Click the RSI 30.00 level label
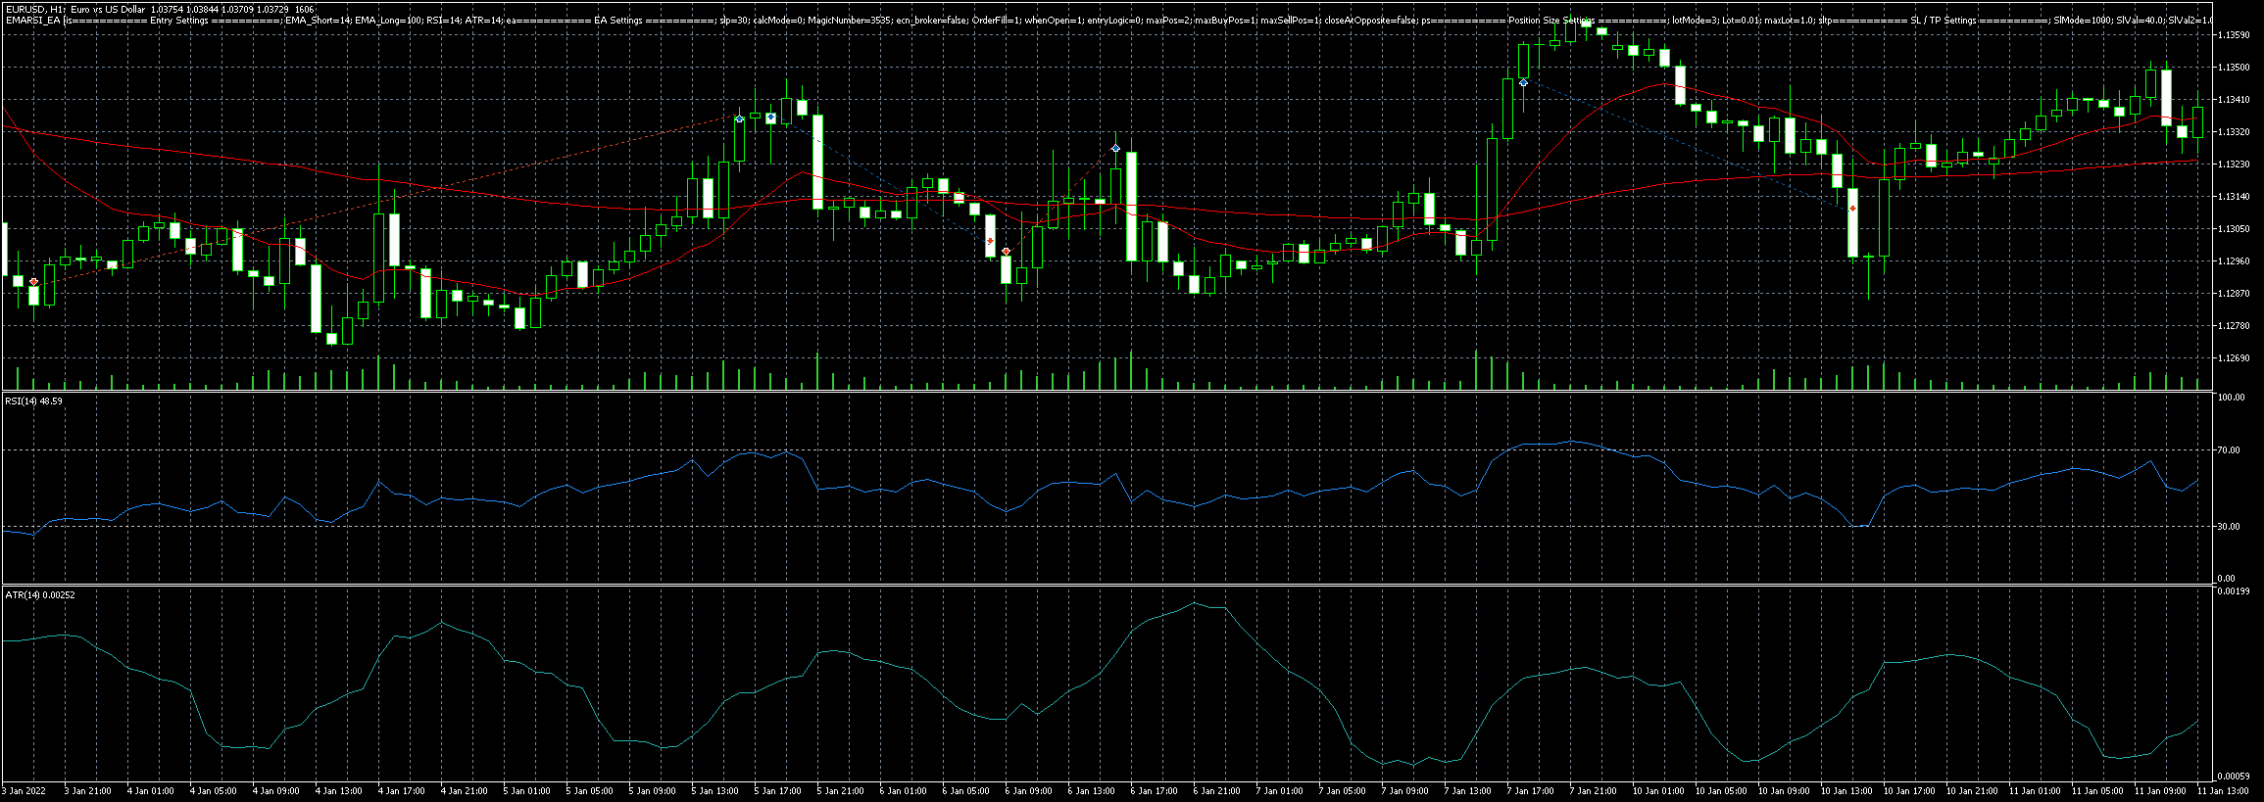The width and height of the screenshot is (2264, 802). click(2230, 526)
